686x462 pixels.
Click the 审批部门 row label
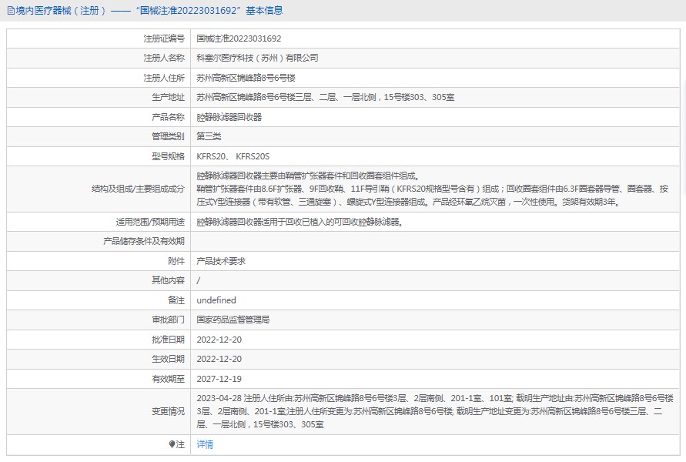click(168, 320)
